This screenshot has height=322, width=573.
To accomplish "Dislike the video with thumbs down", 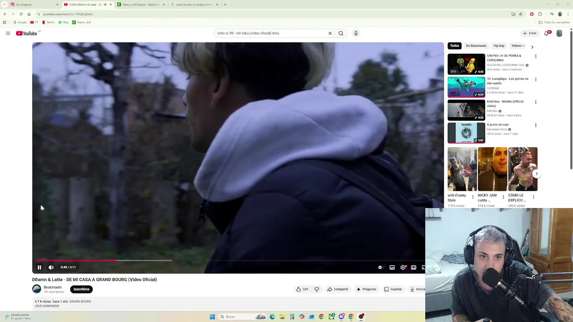I will [316, 289].
